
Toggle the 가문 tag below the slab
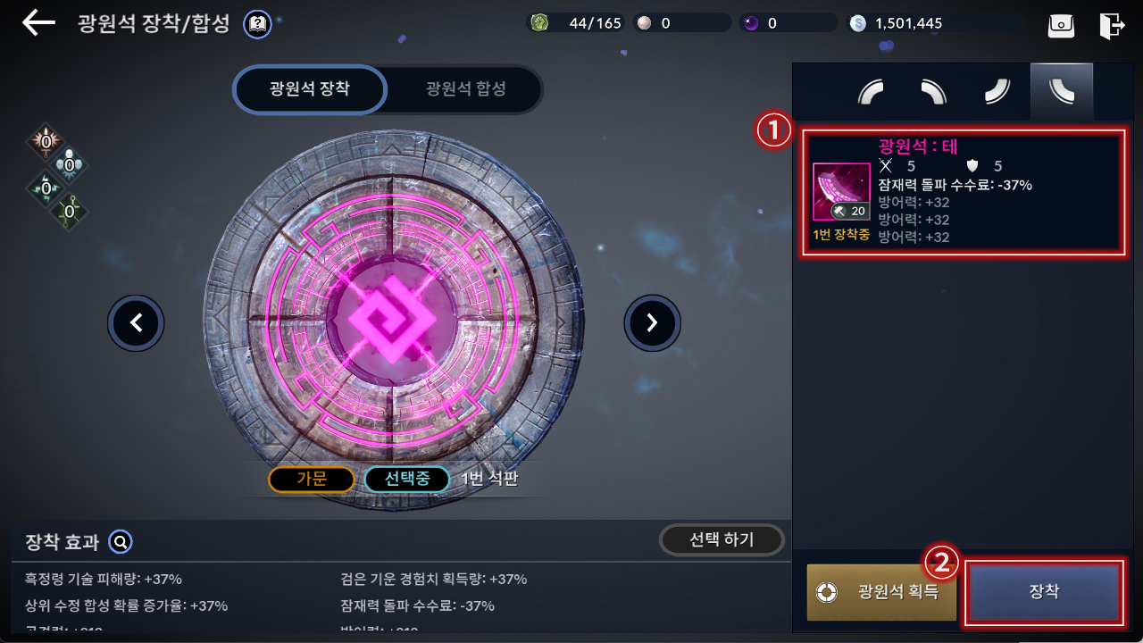(x=312, y=479)
